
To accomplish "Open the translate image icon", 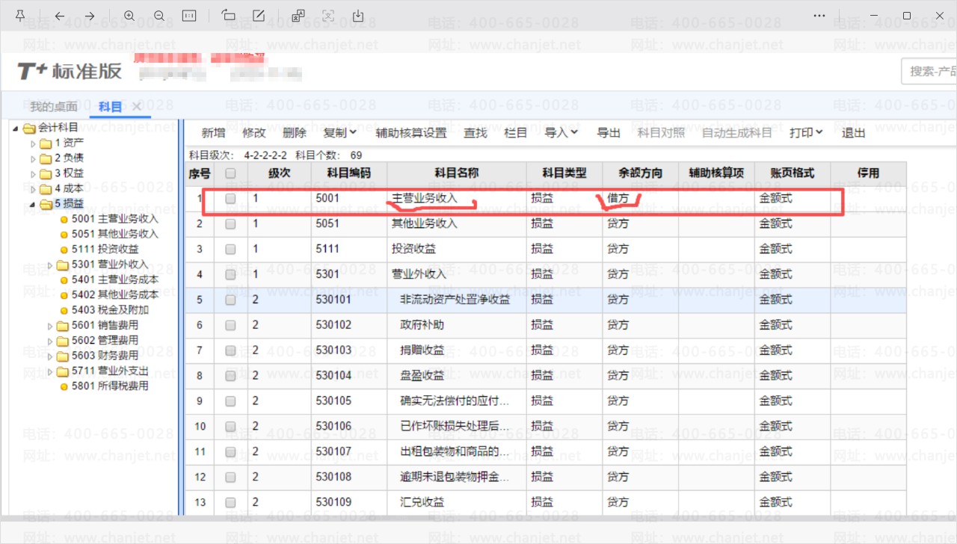I will (x=298, y=16).
